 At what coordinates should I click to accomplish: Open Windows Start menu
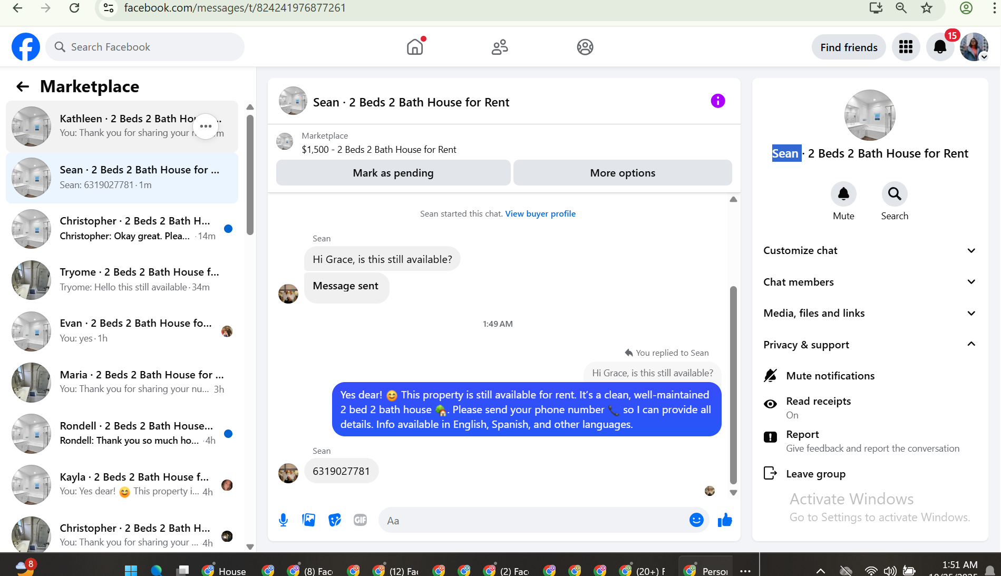pyautogui.click(x=131, y=570)
